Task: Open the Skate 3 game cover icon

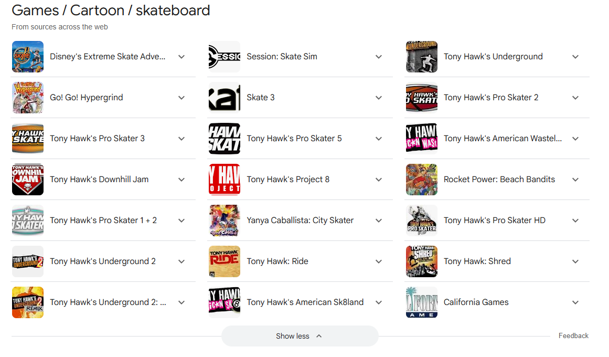Action: tap(225, 98)
